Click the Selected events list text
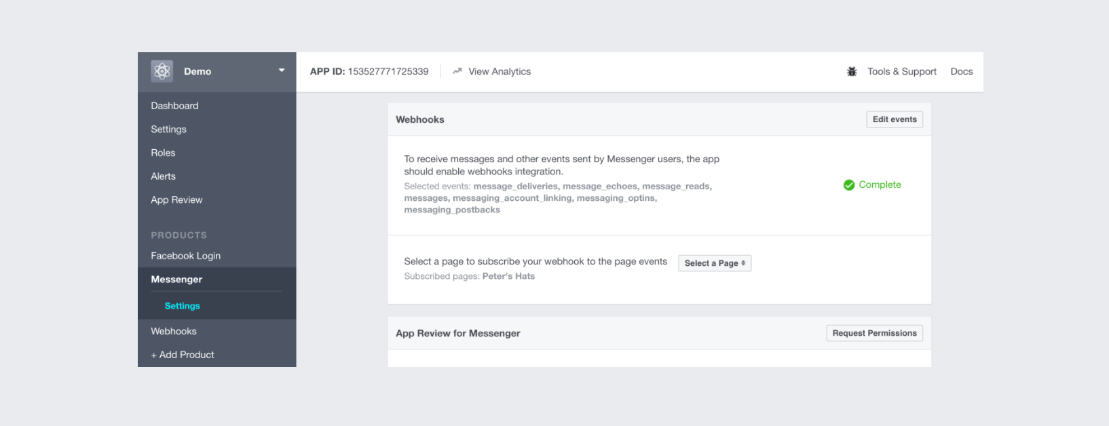 tap(558, 198)
